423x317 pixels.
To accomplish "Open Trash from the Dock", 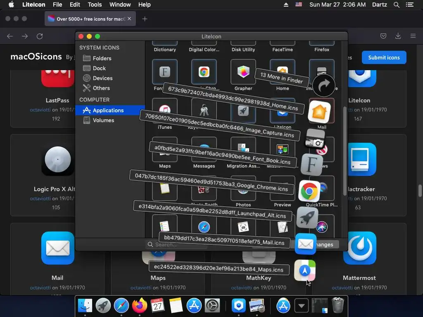I will point(338,305).
